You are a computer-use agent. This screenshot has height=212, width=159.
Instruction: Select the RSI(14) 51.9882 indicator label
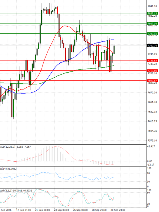[x=8, y=169]
